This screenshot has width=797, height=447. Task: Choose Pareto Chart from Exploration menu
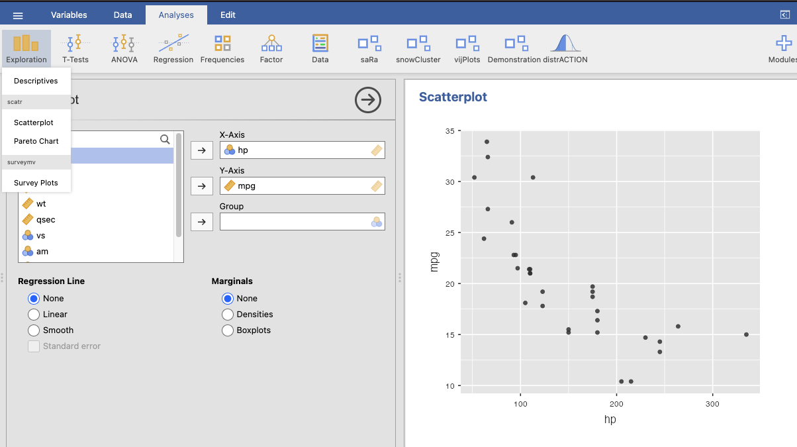point(36,141)
